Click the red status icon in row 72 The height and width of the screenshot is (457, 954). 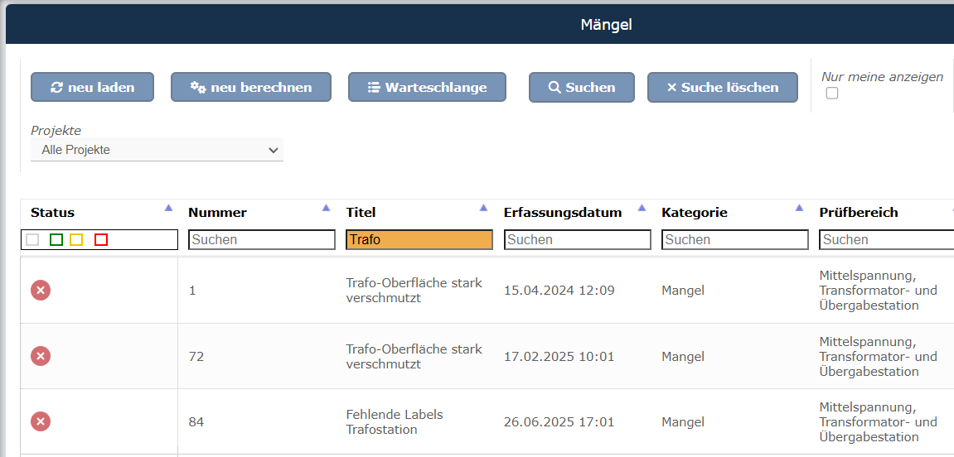[41, 356]
